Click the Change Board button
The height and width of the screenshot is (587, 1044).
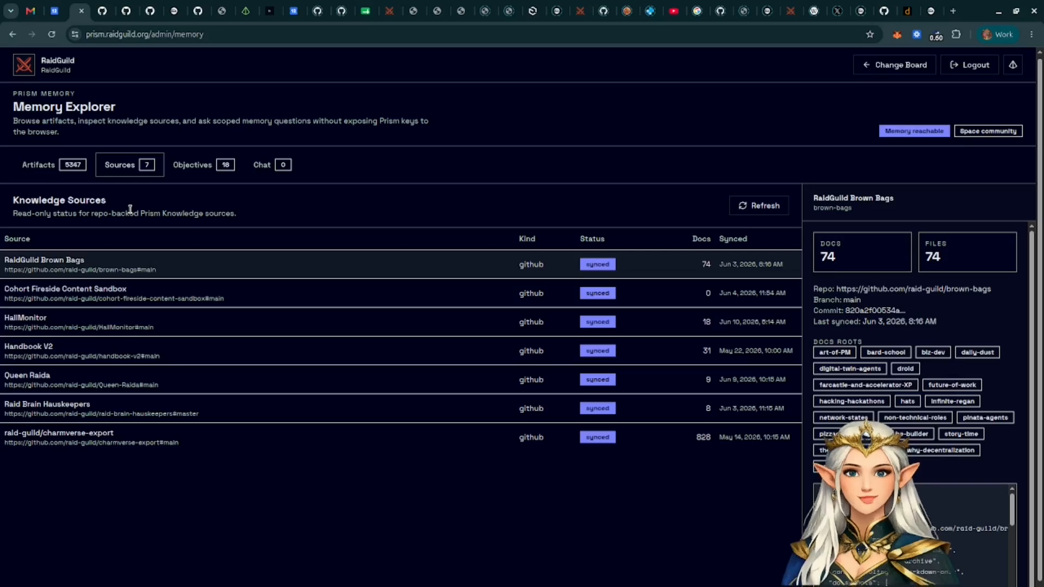coord(894,65)
